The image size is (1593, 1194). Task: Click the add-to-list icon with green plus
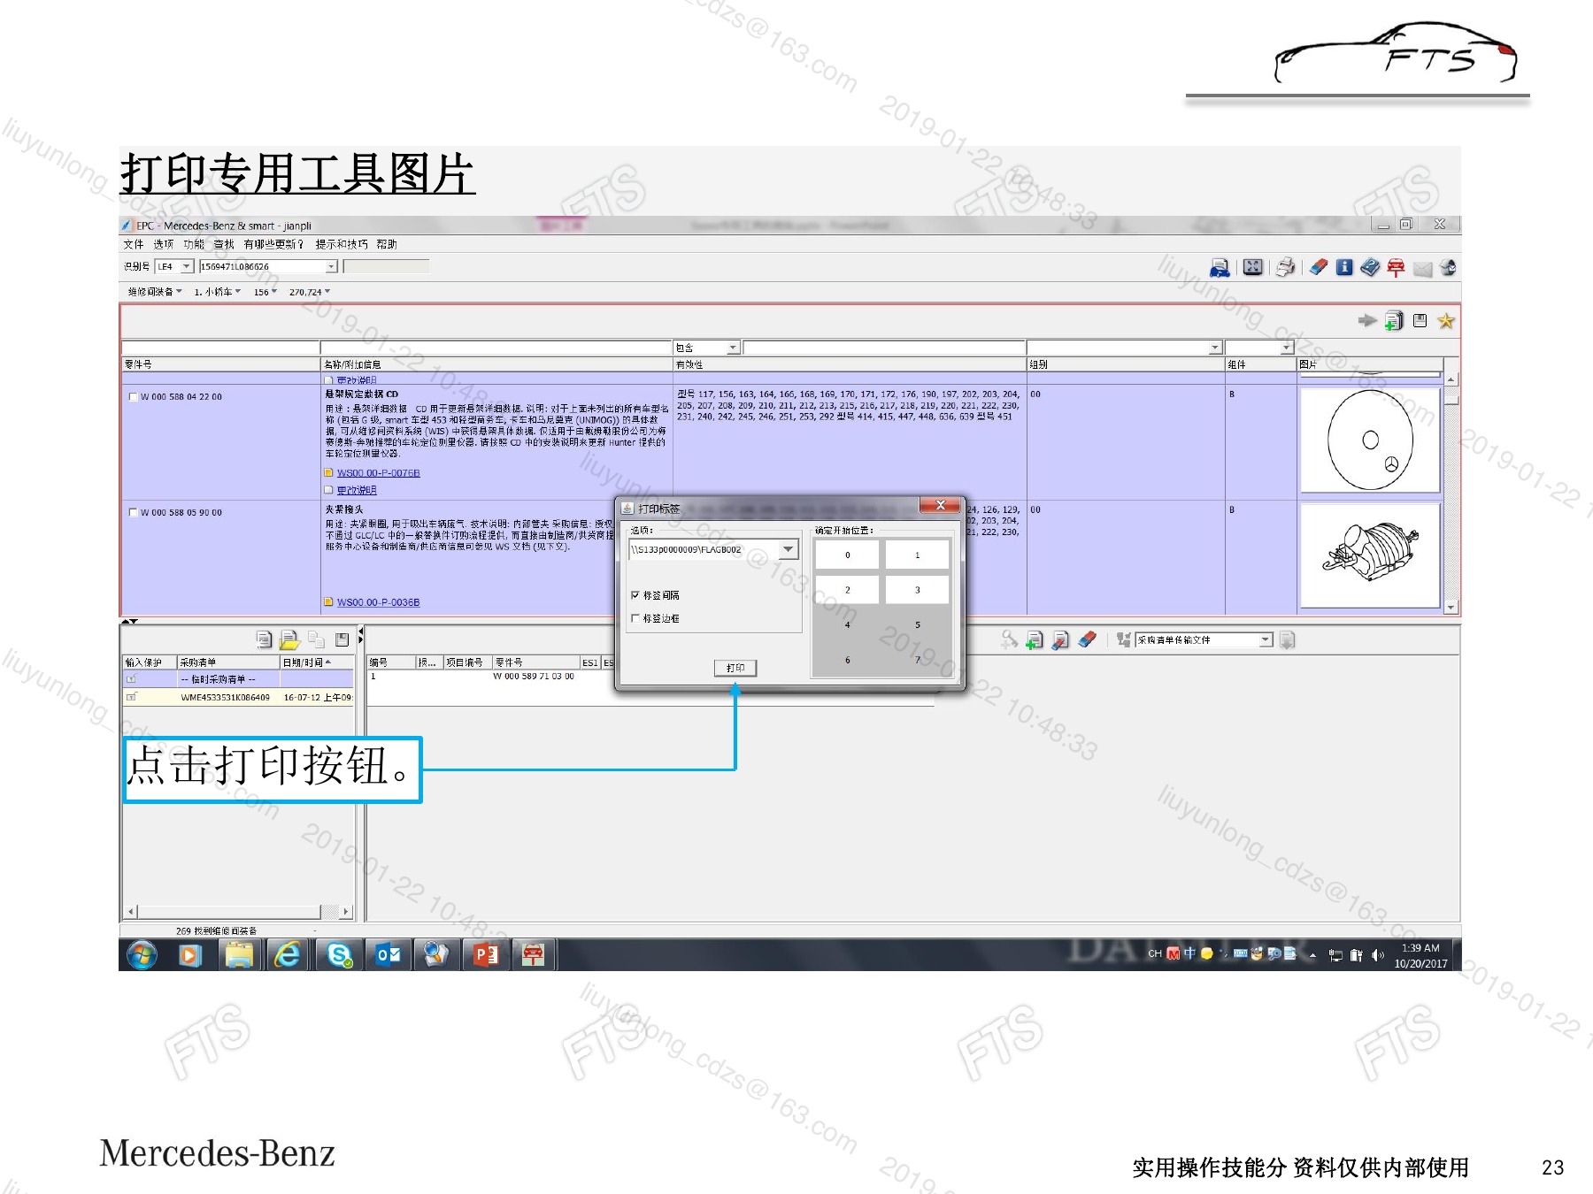tap(1394, 320)
